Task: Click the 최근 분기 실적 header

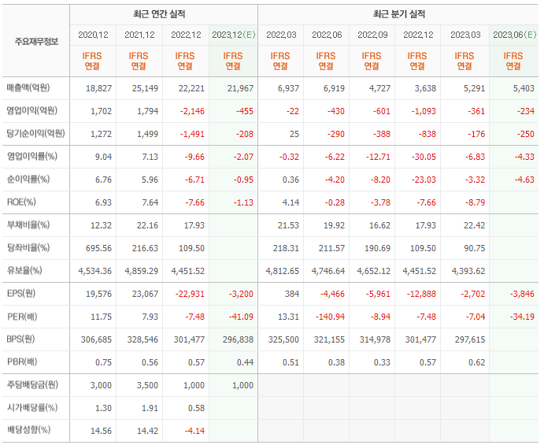Action: click(399, 14)
